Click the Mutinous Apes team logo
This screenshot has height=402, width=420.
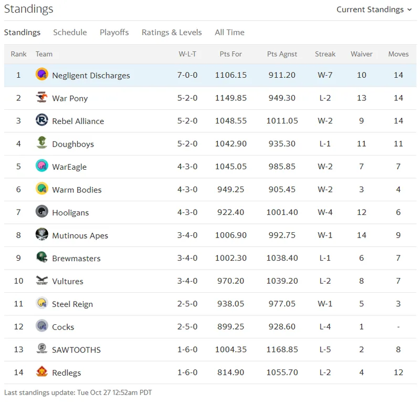point(42,234)
